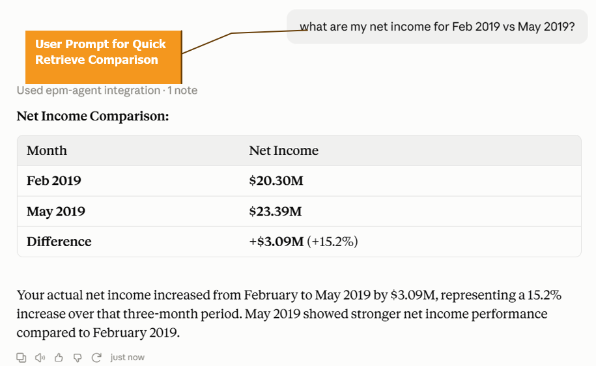The height and width of the screenshot is (366, 596).
Task: Select the 'Difference' row label
Action: pos(59,242)
